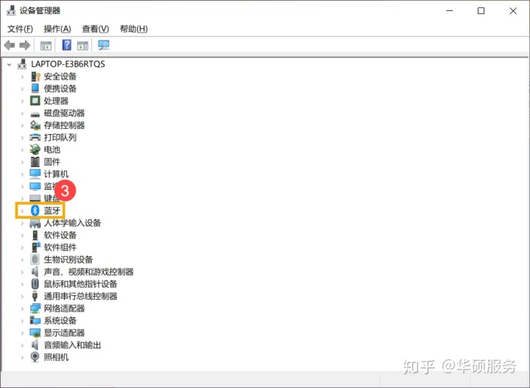The height and width of the screenshot is (388, 530).
Task: Select the 存储控制器 text label
Action: tap(64, 125)
